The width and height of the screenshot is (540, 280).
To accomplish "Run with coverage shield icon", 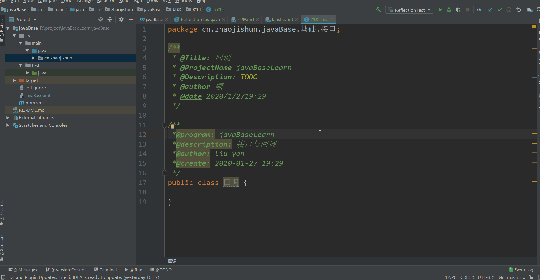I will pos(458,10).
